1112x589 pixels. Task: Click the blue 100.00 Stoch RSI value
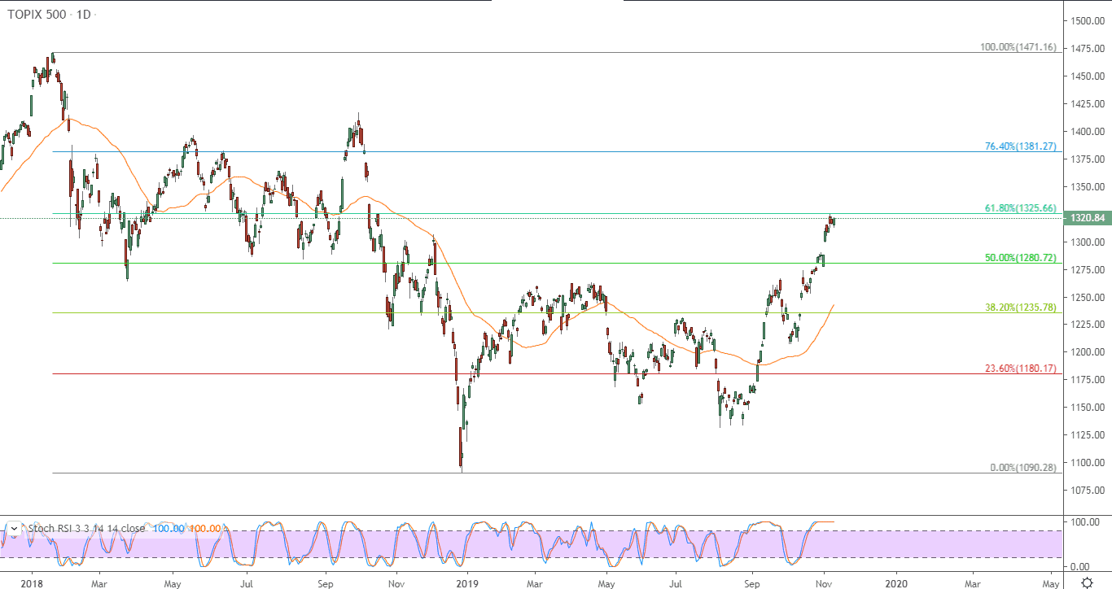tap(167, 528)
